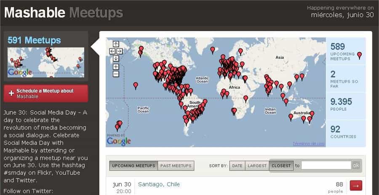Switch to Past Meetups tab
Image resolution: width=379 pixels, height=195 pixels.
click(176, 166)
